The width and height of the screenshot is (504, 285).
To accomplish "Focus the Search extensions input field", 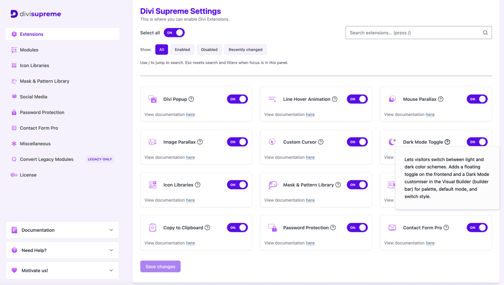I will coord(419,33).
